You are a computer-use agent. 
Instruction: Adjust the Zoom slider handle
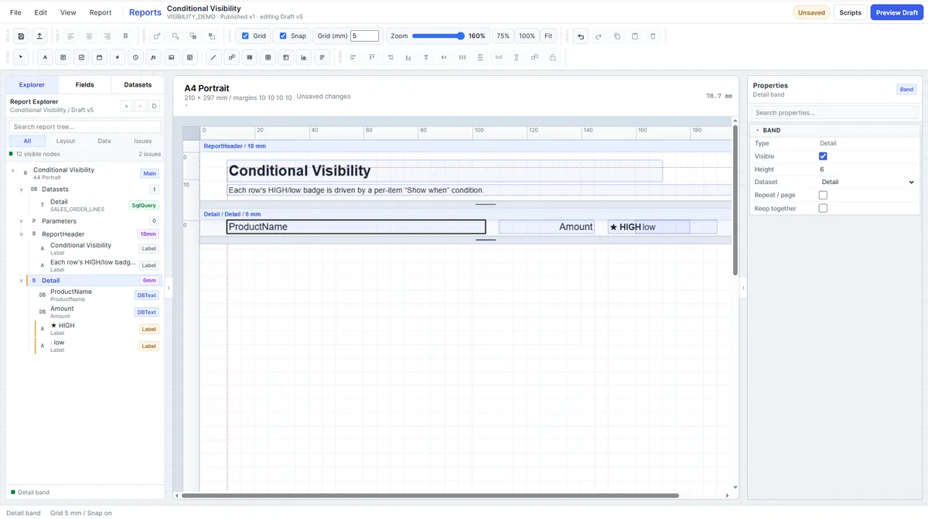[x=461, y=36]
